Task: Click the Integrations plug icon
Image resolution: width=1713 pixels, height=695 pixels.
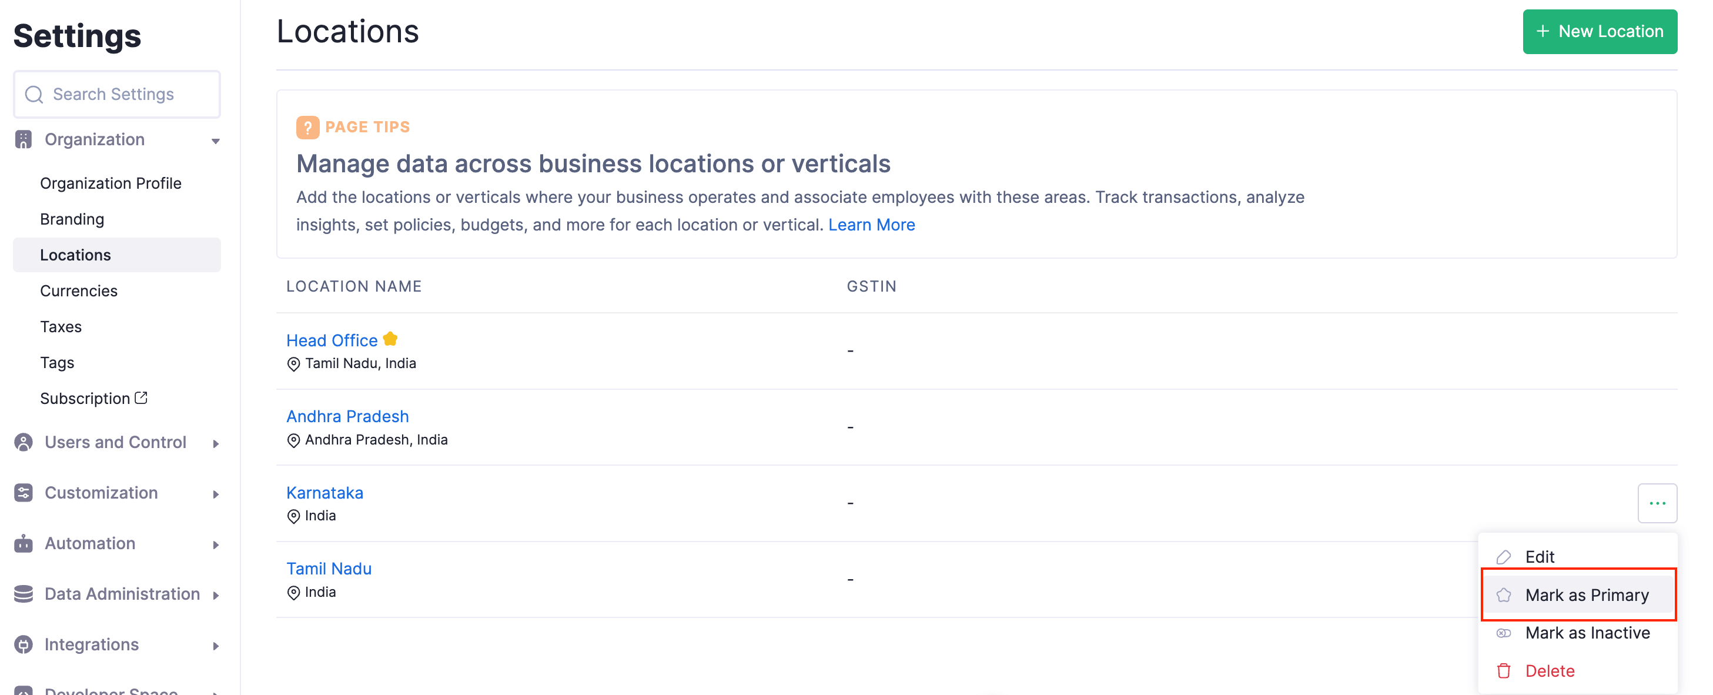Action: point(24,644)
